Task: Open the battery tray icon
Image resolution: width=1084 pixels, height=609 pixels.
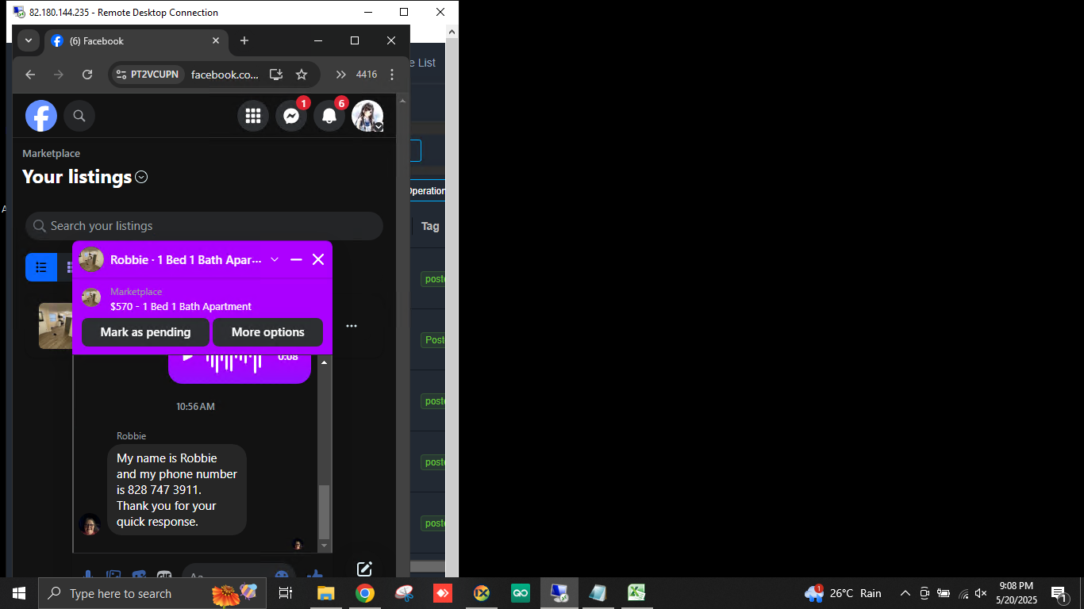Action: [944, 593]
